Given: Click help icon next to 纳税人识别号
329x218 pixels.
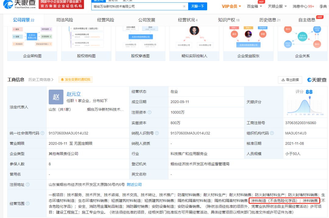Looking at the screenshot, I should click(157, 133).
